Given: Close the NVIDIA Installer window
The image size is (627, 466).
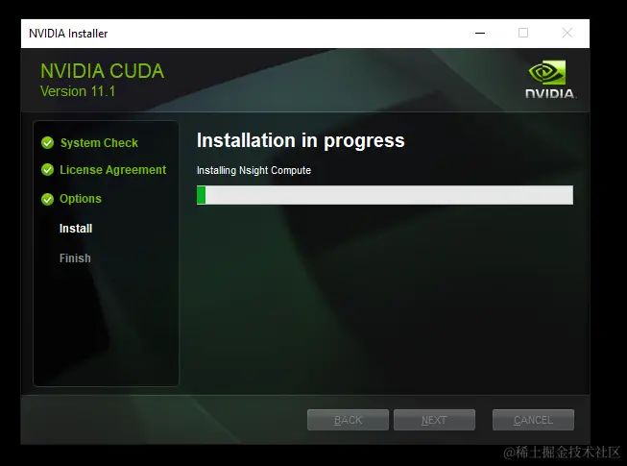Looking at the screenshot, I should 567,34.
